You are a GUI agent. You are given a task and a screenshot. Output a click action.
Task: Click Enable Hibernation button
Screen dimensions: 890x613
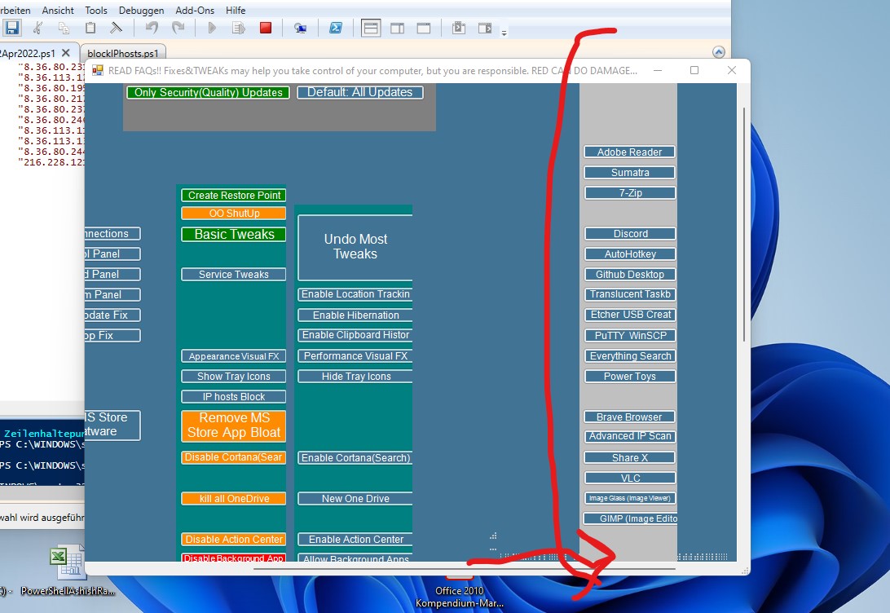click(x=355, y=315)
